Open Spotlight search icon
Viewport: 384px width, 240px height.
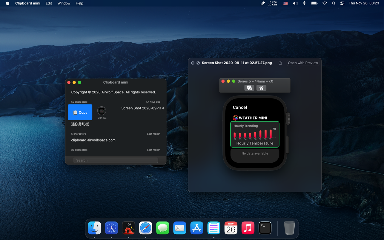(x=334, y=3)
